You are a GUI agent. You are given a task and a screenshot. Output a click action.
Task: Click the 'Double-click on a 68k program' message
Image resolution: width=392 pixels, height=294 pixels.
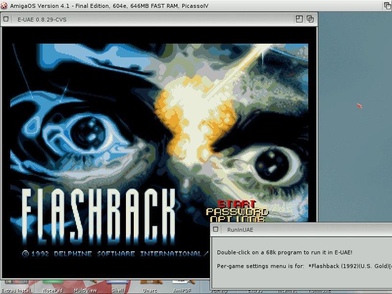tap(285, 252)
